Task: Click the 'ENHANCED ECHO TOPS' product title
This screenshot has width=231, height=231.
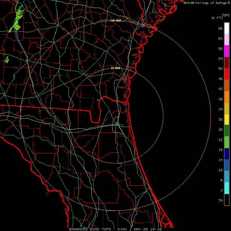Action: (x=90, y=229)
